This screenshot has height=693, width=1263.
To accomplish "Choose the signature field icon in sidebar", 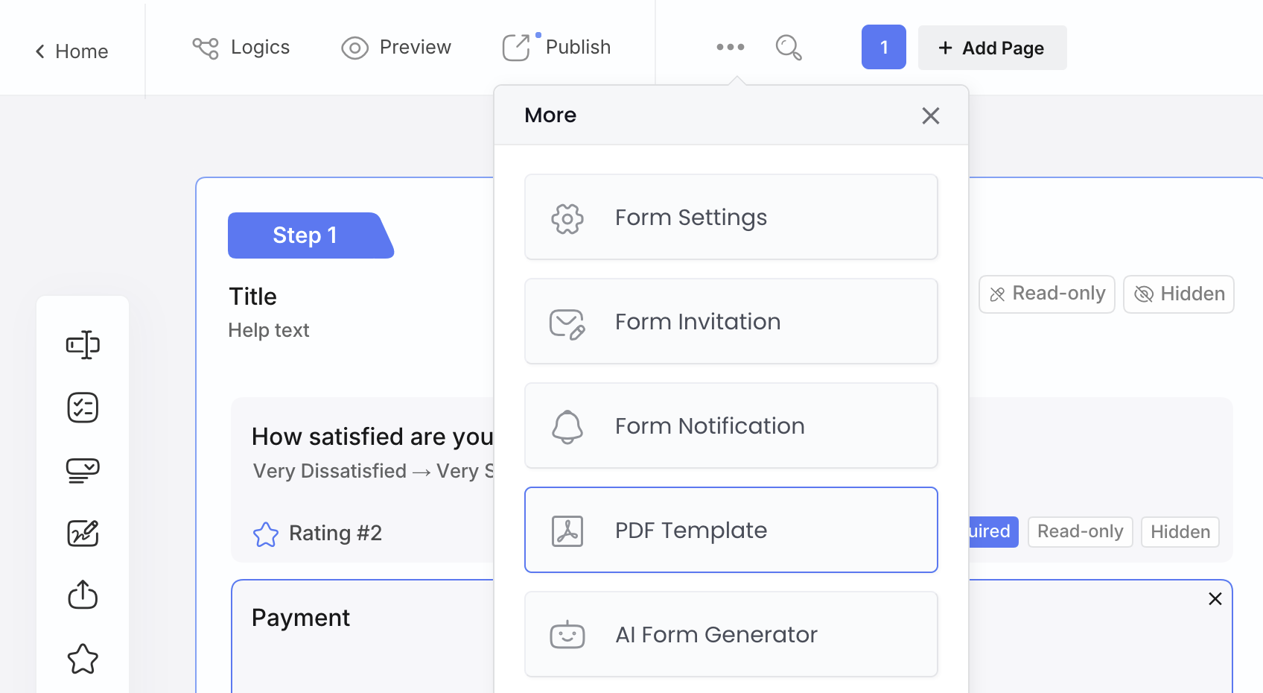I will tap(83, 533).
